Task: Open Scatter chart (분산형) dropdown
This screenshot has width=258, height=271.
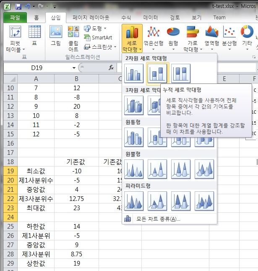Action: point(229,38)
